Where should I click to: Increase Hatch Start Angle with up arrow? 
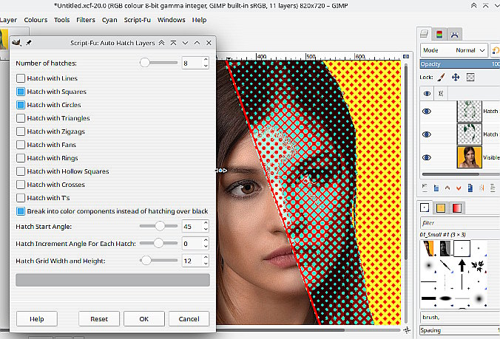[206, 223]
